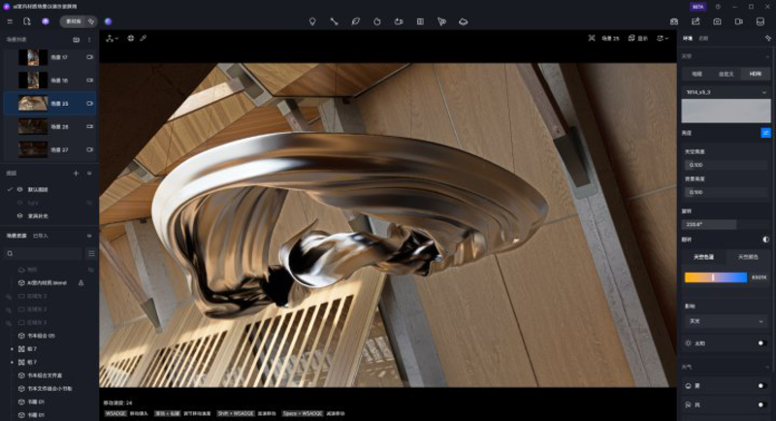Select the leaf-shaped material tool

coord(355,21)
